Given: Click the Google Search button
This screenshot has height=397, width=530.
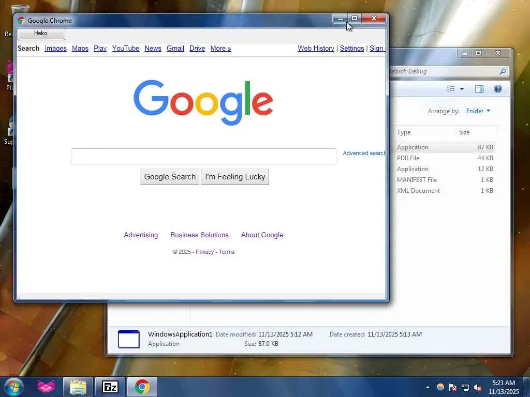Looking at the screenshot, I should 170,177.
